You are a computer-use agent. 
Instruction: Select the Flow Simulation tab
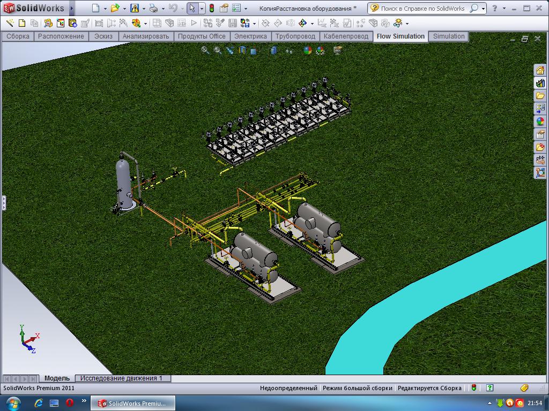pyautogui.click(x=400, y=36)
